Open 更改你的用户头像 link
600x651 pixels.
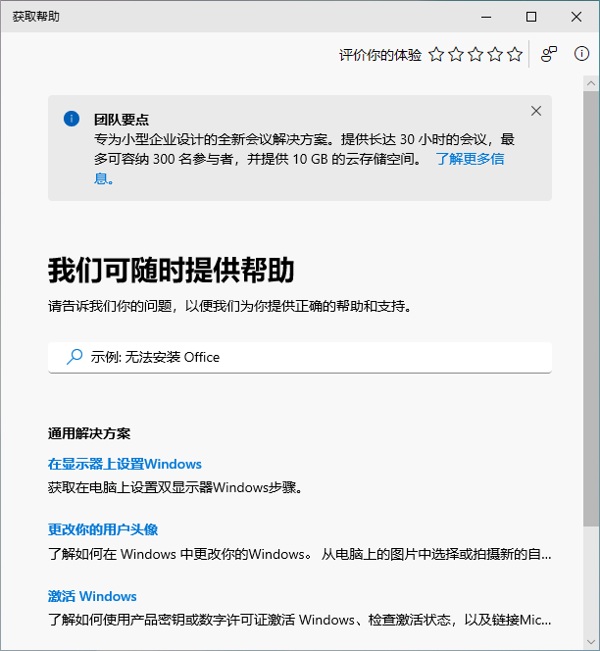point(103,529)
